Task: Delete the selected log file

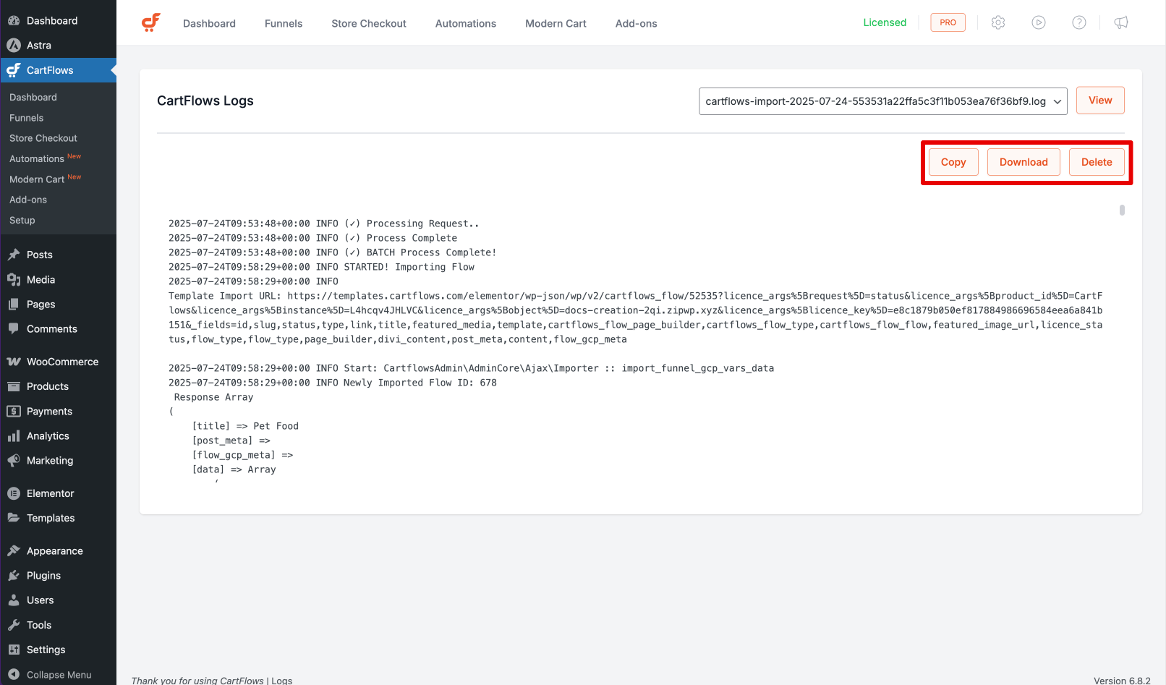Action: click(x=1097, y=162)
